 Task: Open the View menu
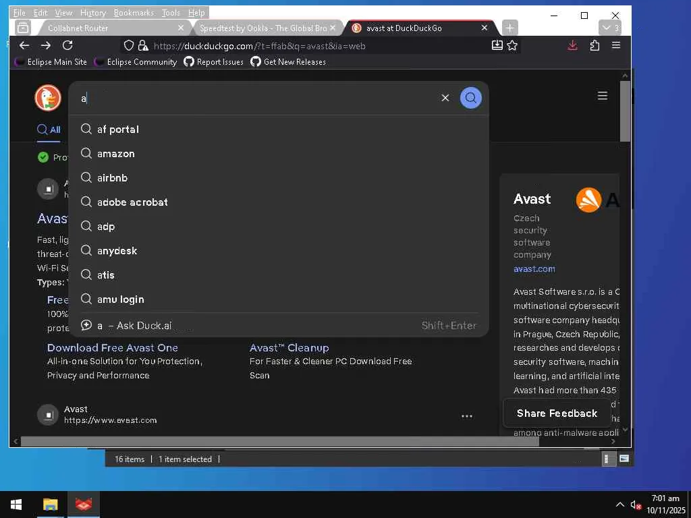tap(63, 13)
